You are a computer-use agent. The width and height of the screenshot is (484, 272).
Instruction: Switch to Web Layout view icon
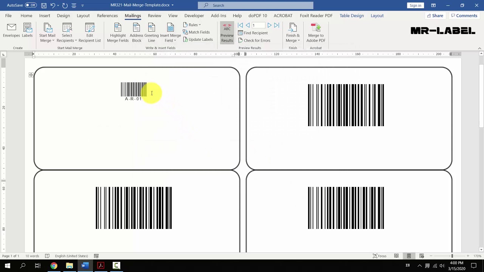click(422, 256)
